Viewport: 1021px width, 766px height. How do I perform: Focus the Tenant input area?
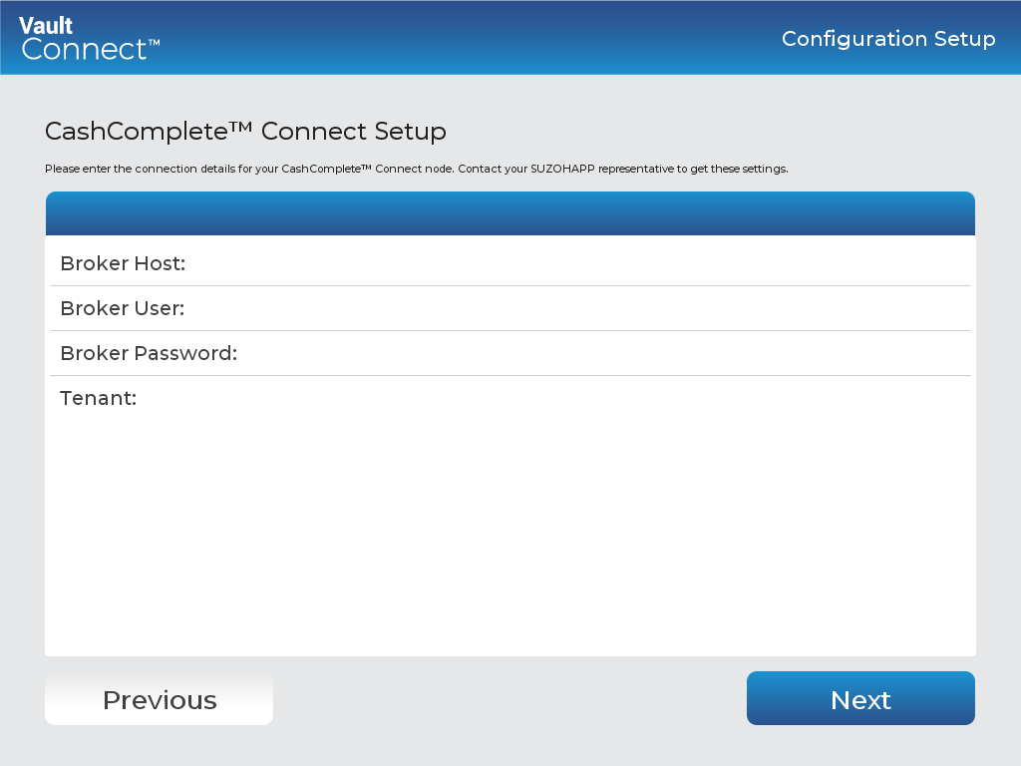pyautogui.click(x=598, y=397)
